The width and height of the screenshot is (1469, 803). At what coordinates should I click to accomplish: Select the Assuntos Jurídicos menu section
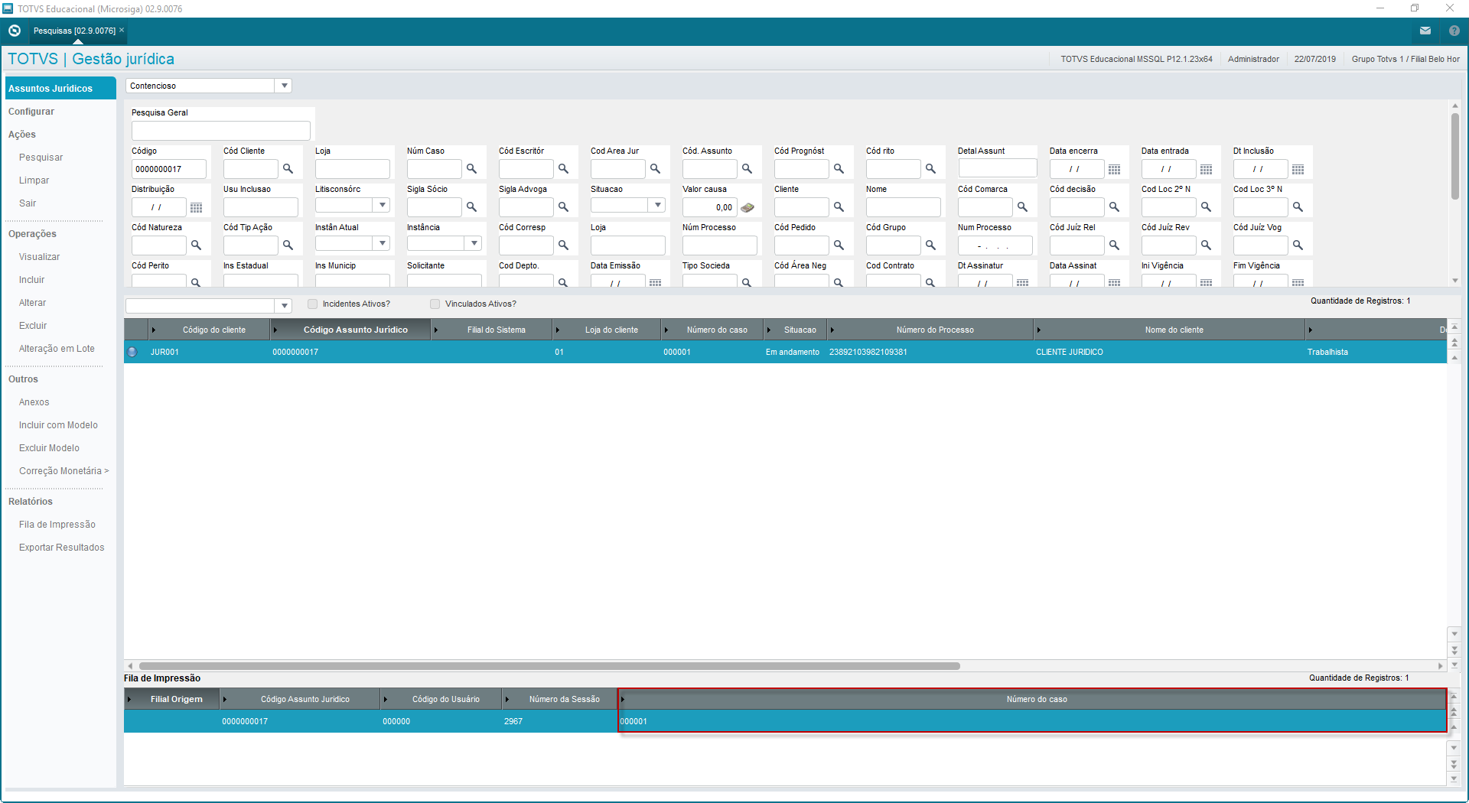coord(60,88)
